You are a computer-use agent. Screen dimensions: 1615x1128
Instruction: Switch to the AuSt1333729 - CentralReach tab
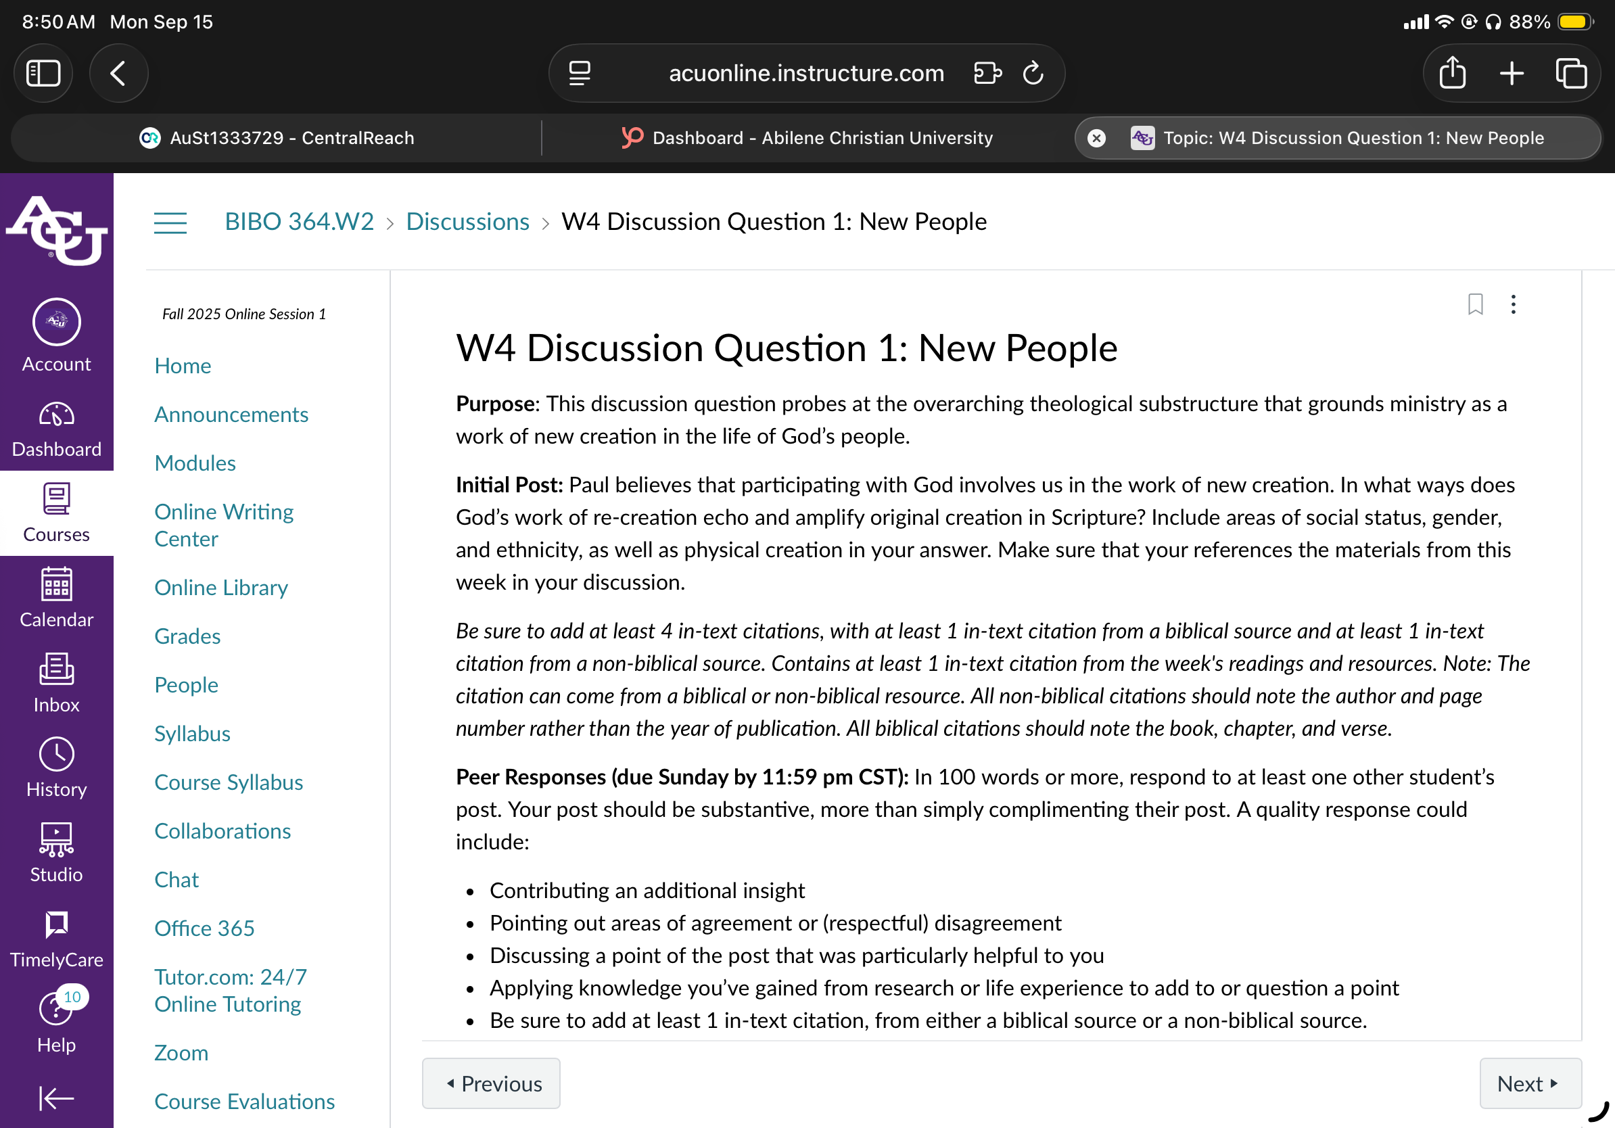(x=277, y=138)
